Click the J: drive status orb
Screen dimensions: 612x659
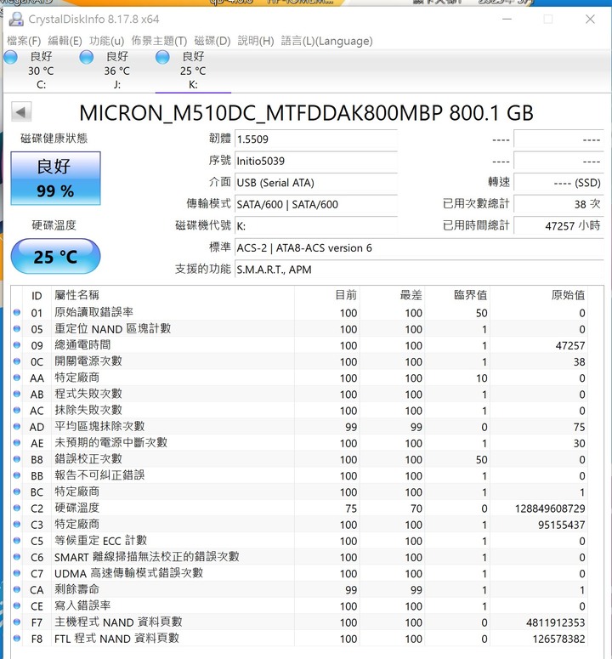click(x=87, y=57)
